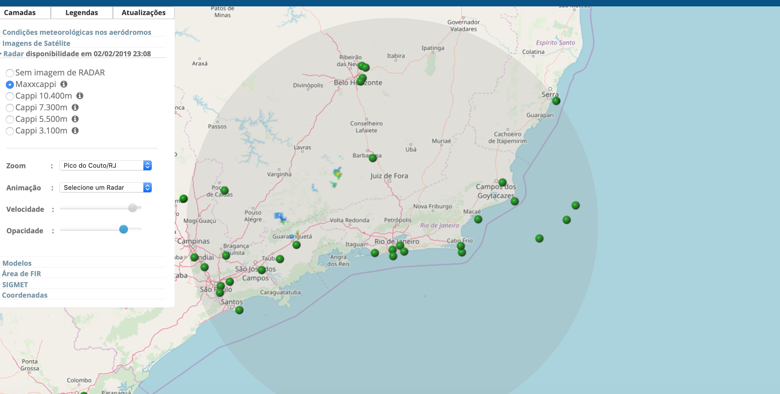Expand the SIGMET section
Image resolution: width=780 pixels, height=394 pixels.
15,285
